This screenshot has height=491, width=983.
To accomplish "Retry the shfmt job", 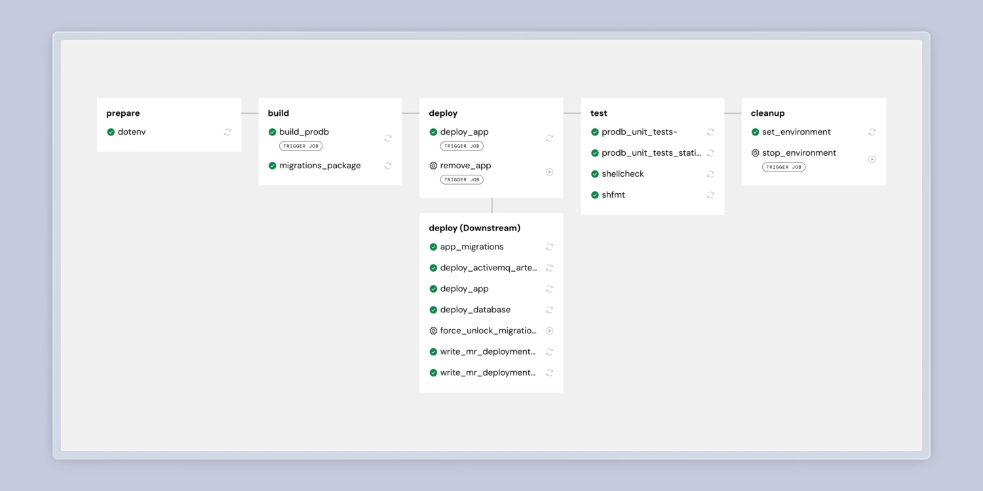I will click(x=710, y=195).
